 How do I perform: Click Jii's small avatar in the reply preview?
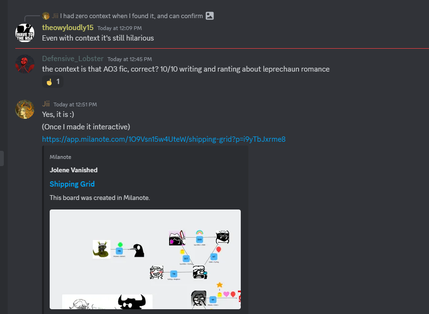pyautogui.click(x=46, y=16)
